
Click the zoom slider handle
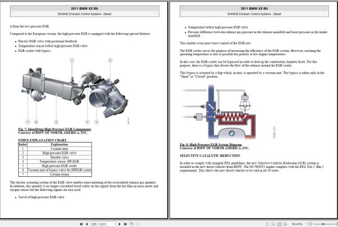point(323,224)
